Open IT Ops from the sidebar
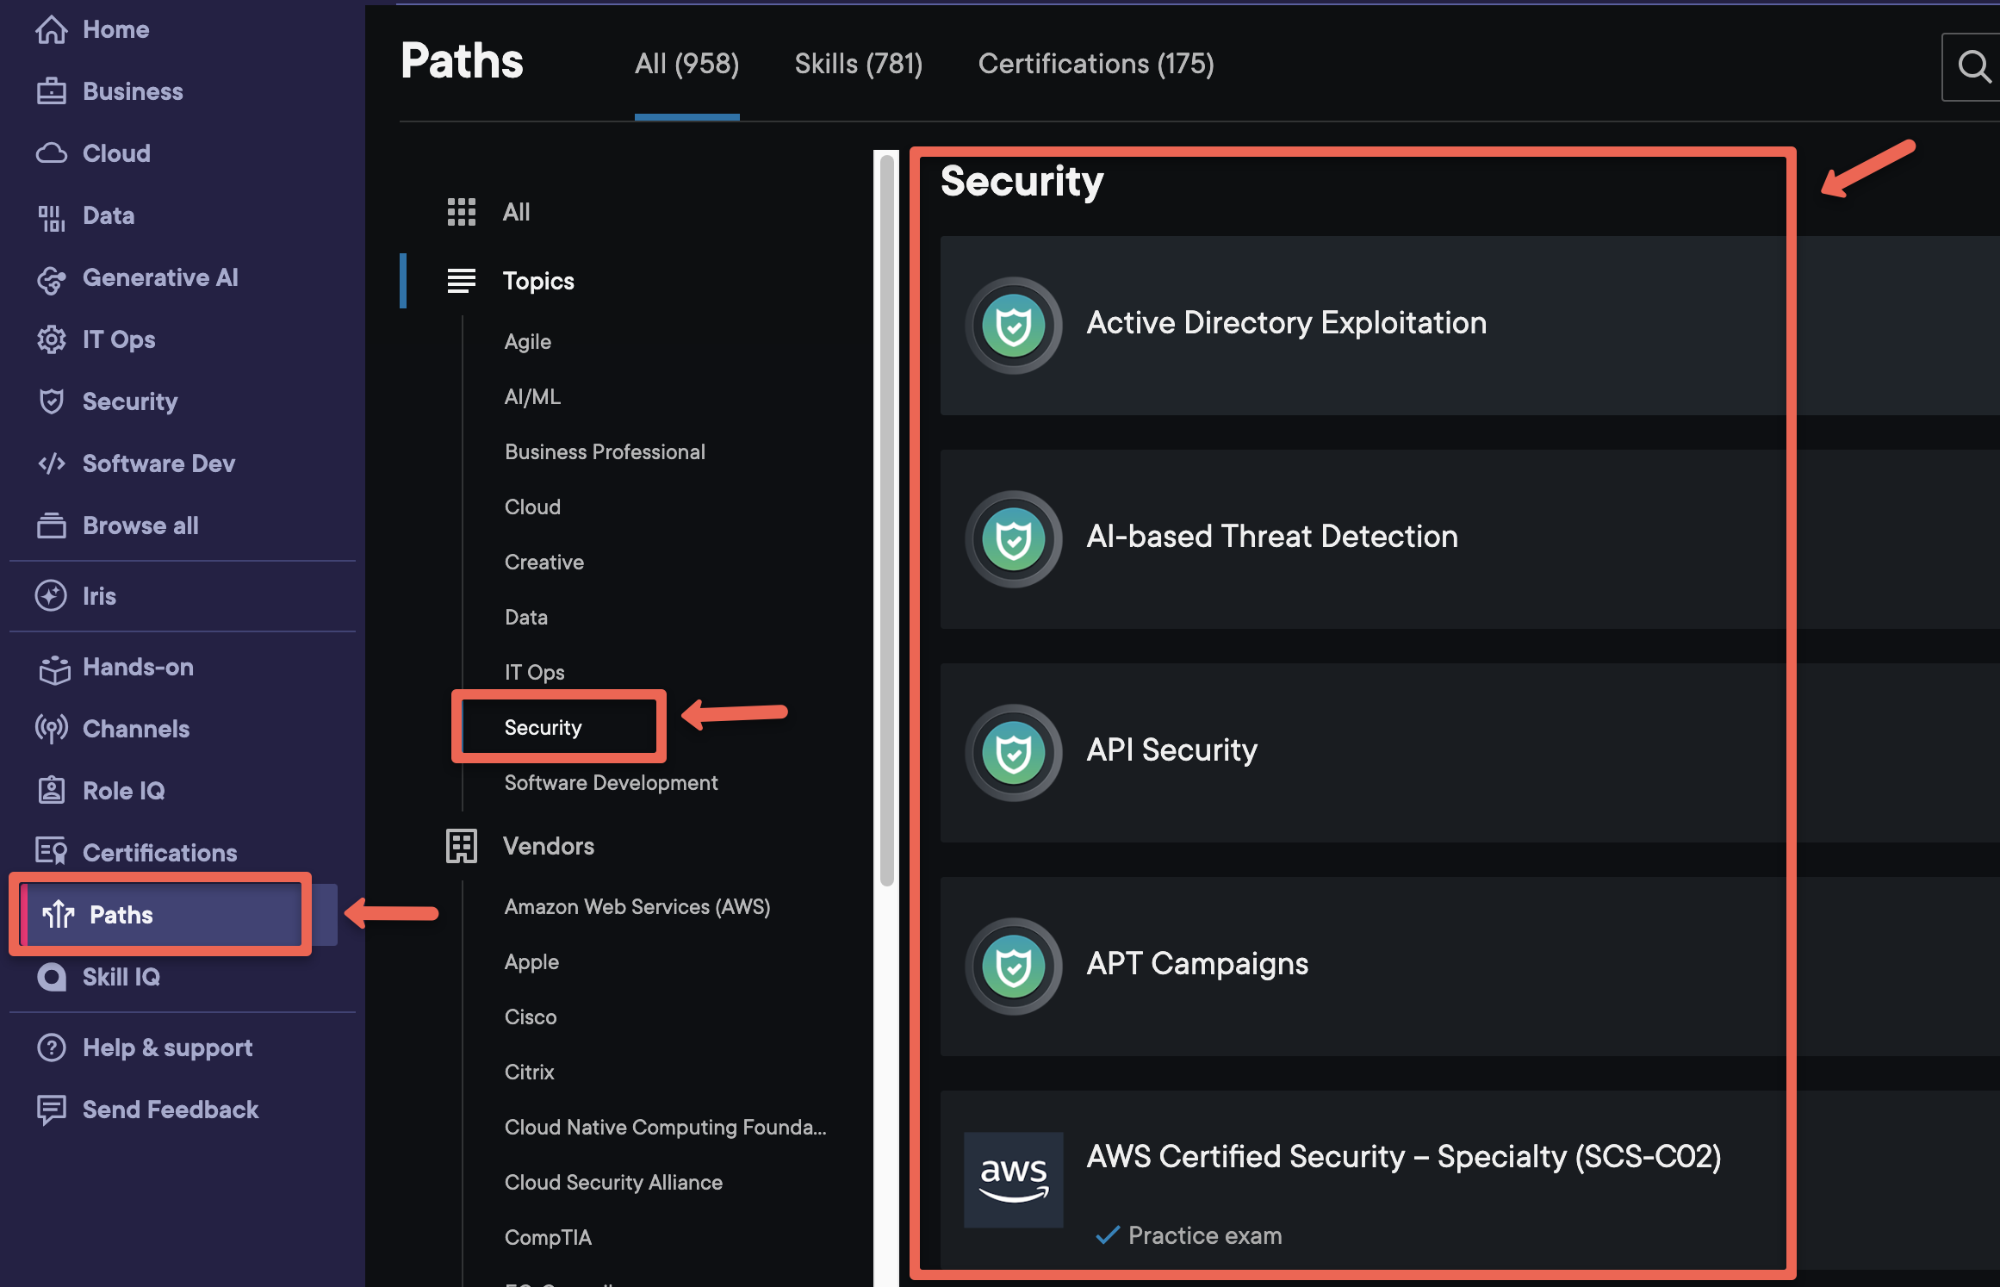 [118, 339]
